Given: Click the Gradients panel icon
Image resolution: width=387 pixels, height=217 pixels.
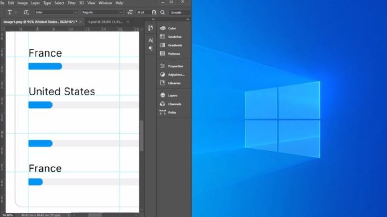Looking at the screenshot, I should point(163,45).
